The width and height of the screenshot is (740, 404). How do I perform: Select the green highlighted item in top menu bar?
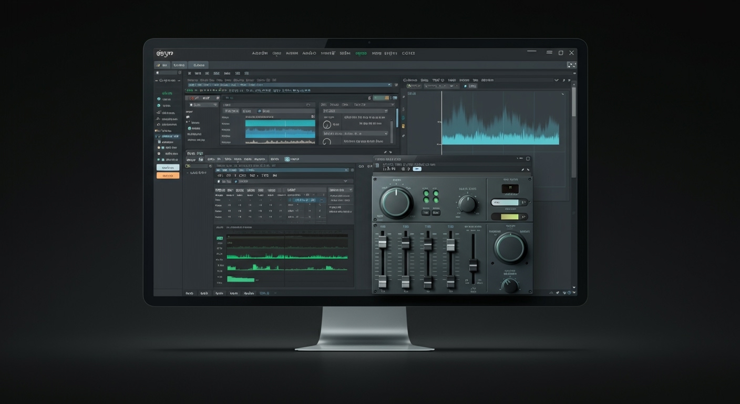click(x=361, y=53)
